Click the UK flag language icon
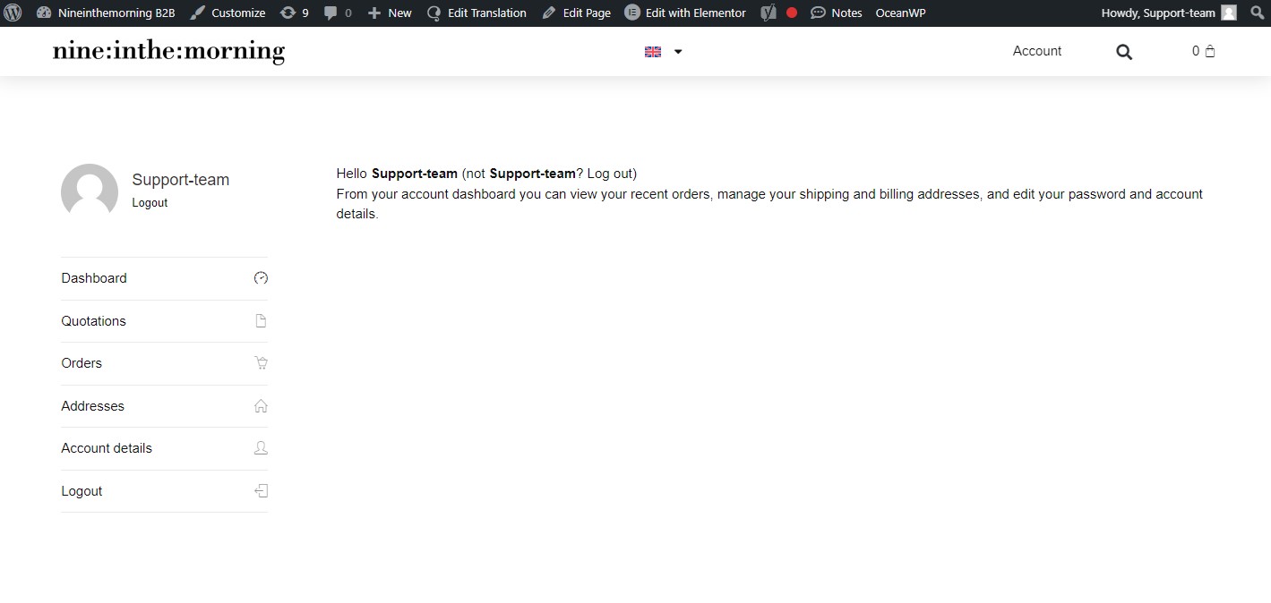1271x603 pixels. 653,52
